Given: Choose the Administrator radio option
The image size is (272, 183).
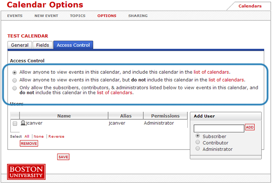Looking at the screenshot, I should click(198, 149).
